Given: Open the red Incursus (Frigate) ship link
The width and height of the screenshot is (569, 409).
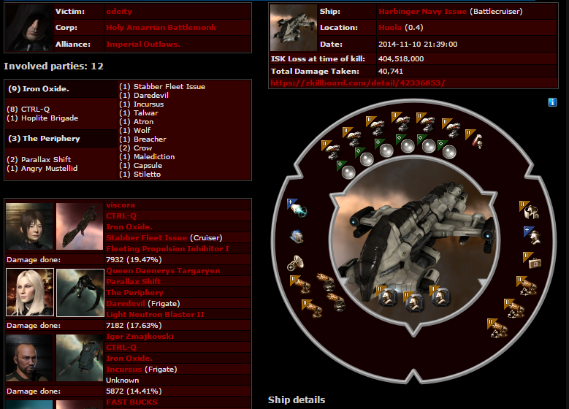Looking at the screenshot, I should click(123, 369).
